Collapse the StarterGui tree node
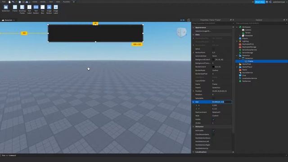The image size is (288, 162). [x=237, y=55]
